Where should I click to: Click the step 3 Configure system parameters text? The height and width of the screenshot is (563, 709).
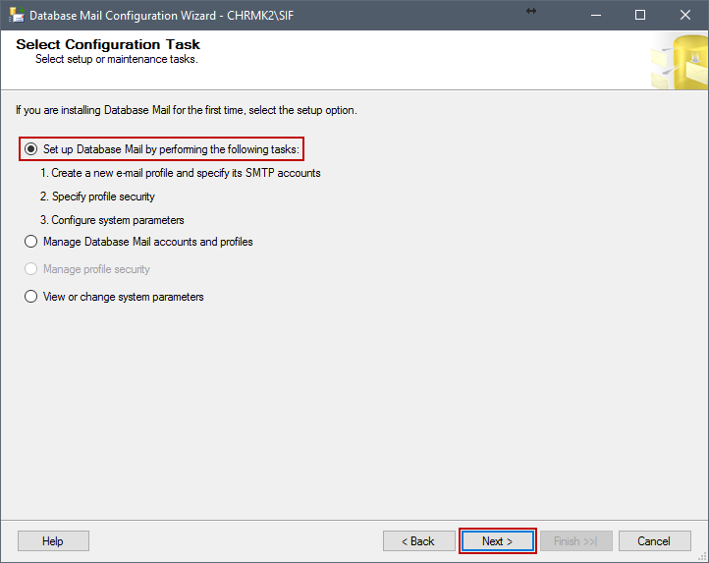pos(112,220)
